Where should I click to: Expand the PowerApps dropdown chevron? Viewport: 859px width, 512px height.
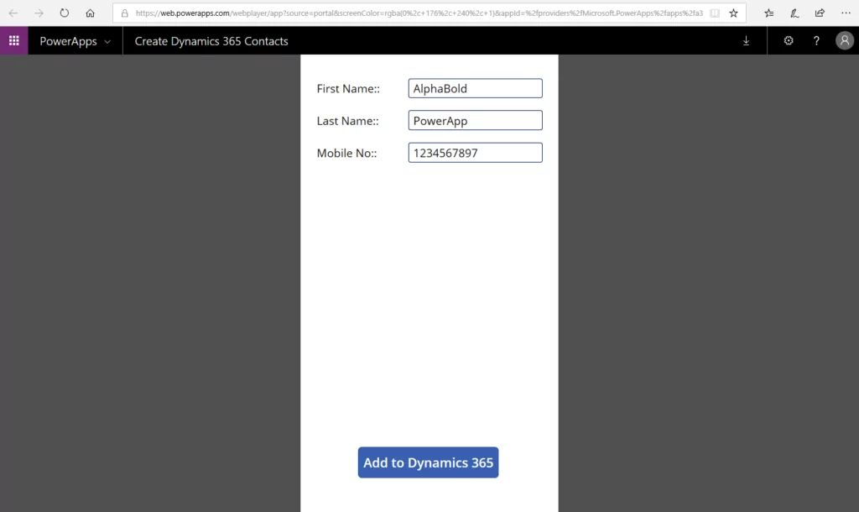(107, 42)
